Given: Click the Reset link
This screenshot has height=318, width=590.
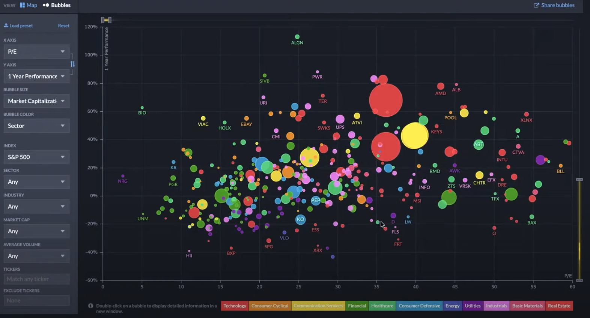Looking at the screenshot, I should point(63,25).
